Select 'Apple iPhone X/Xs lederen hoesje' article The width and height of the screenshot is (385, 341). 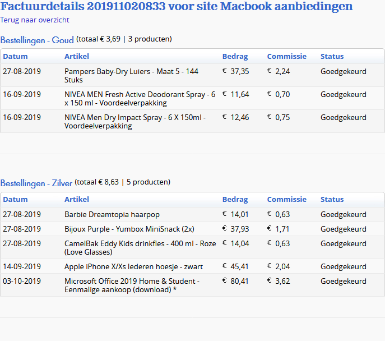pyautogui.click(x=133, y=266)
